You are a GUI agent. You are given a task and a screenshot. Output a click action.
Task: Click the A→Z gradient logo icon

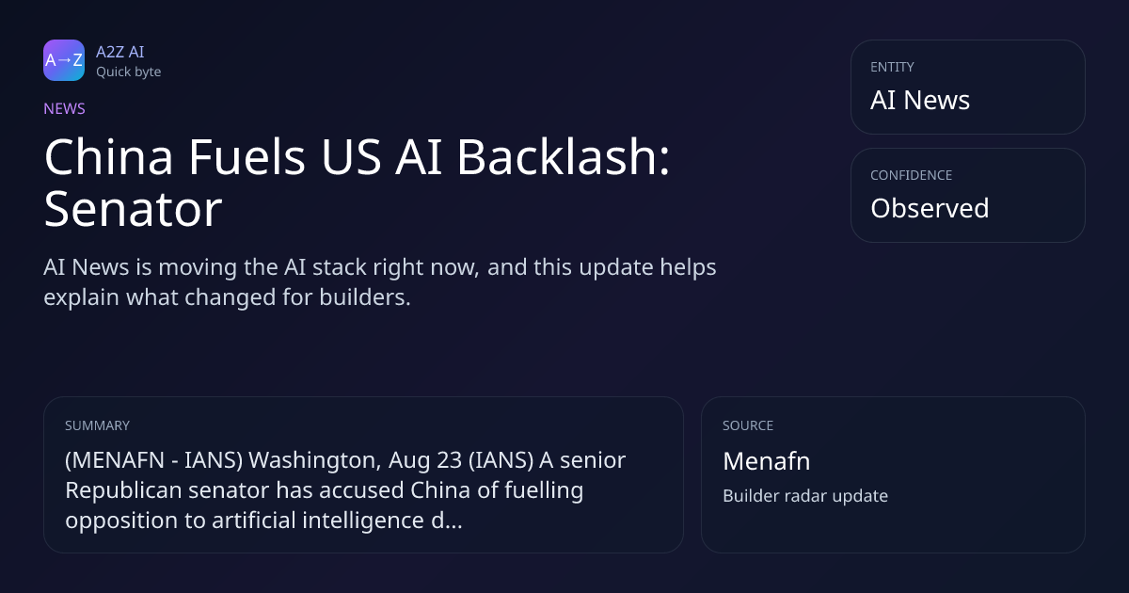[x=64, y=60]
